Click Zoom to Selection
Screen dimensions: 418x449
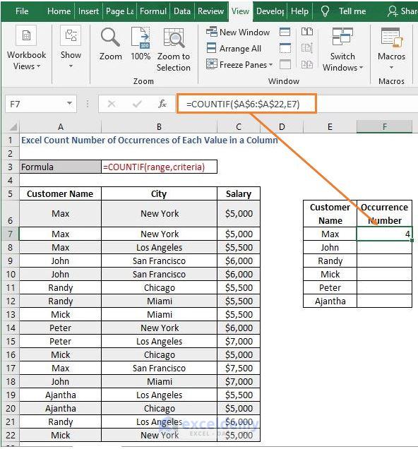174,49
